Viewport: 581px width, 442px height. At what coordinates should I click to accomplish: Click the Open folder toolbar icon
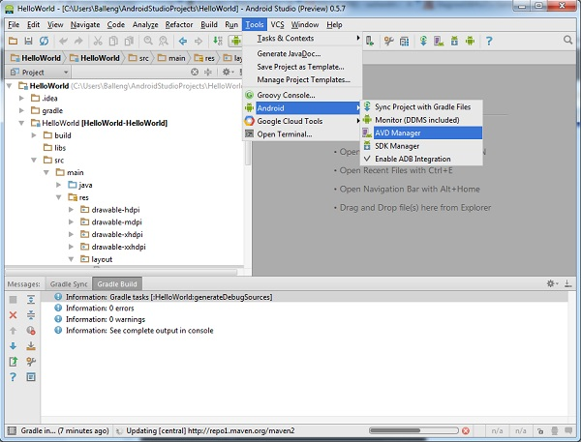tap(13, 41)
